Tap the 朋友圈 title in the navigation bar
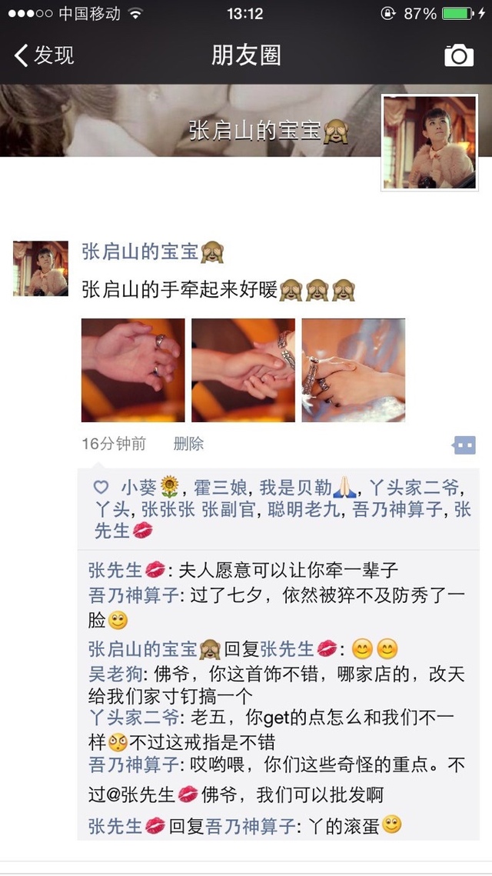Image resolution: width=492 pixels, height=876 pixels. (246, 55)
